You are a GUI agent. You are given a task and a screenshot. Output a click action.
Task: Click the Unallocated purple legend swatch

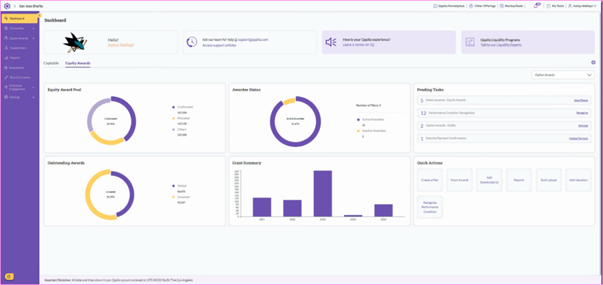point(173,107)
